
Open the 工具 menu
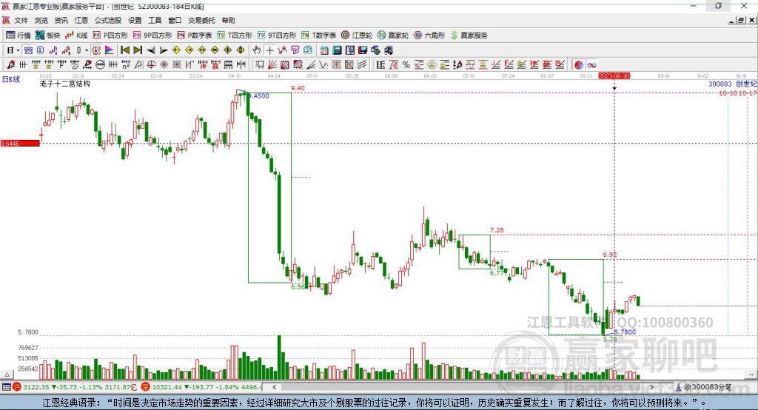coord(155,20)
